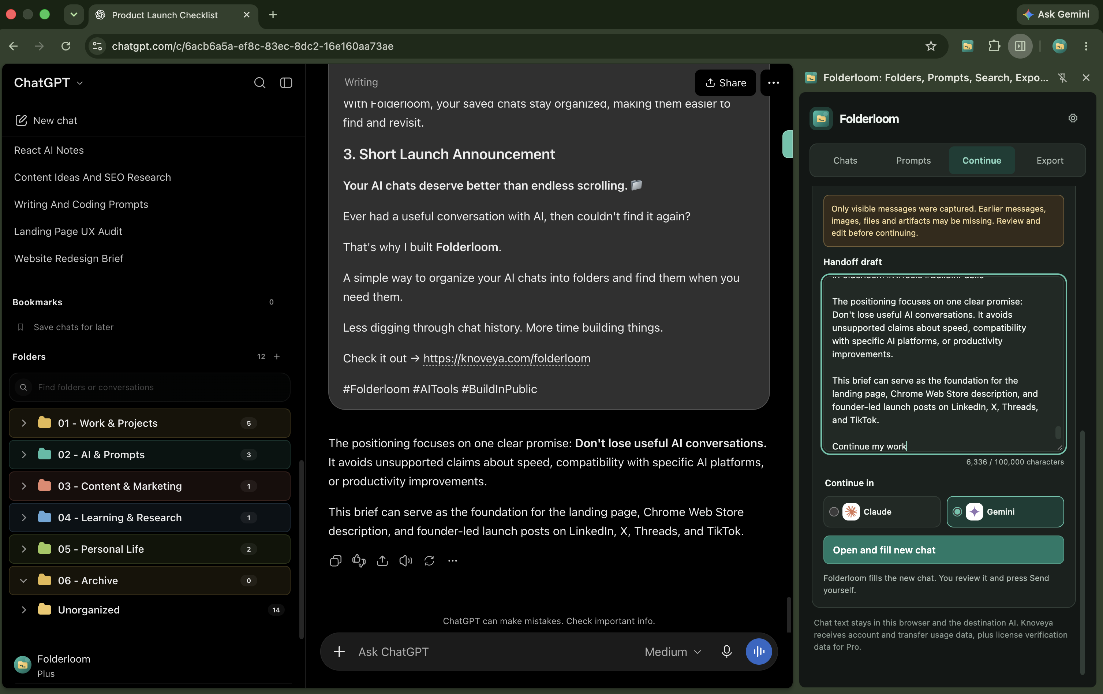Open more actions under the response
The image size is (1103, 694).
coord(453,561)
